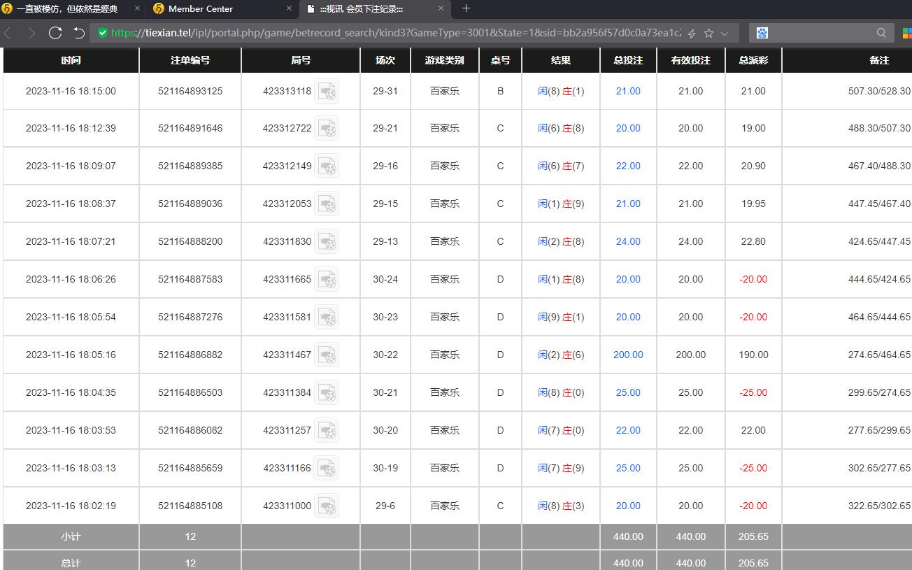Click the 总派彩 column header
Viewport: 912px width, 570px height.
click(753, 60)
